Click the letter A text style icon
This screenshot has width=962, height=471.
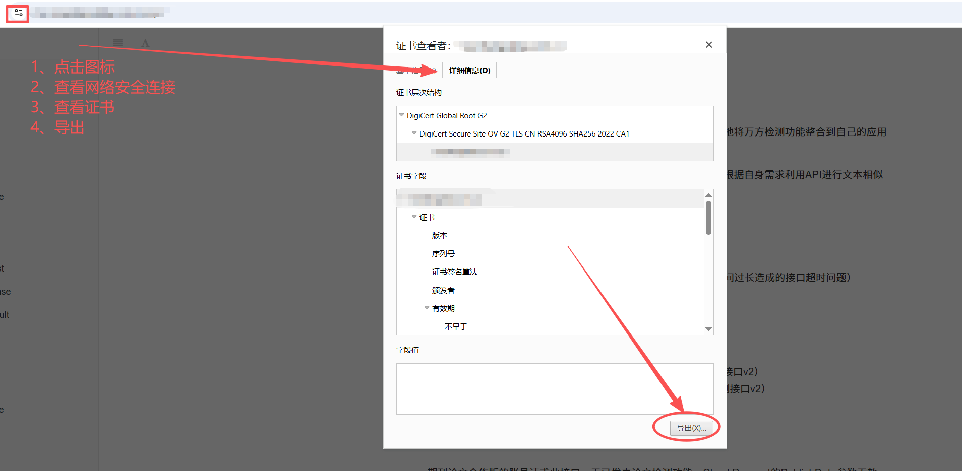coord(145,43)
